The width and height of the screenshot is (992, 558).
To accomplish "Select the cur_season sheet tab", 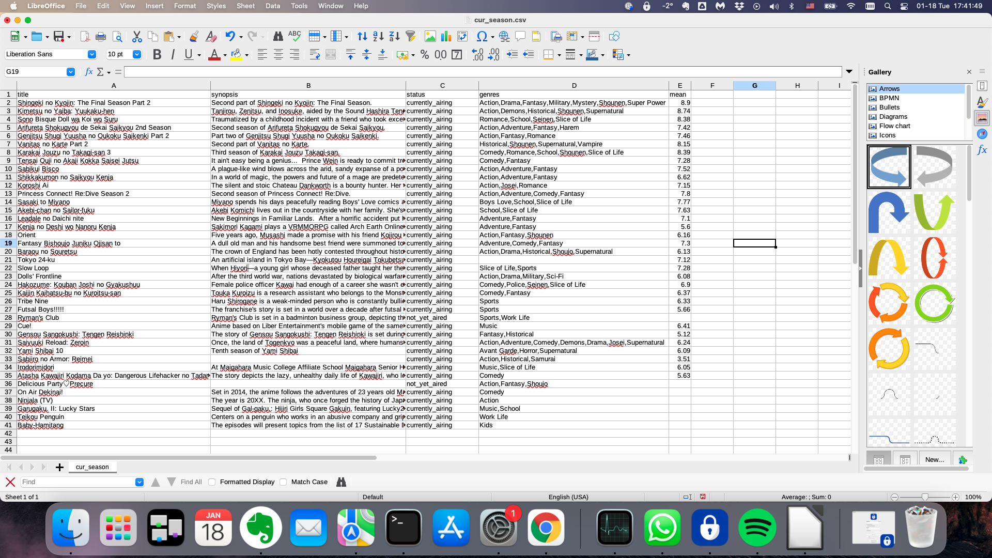I will [x=92, y=467].
